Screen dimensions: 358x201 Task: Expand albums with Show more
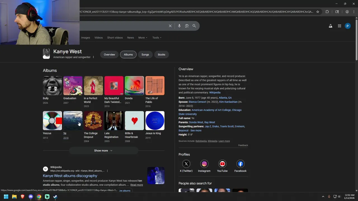[103, 151]
